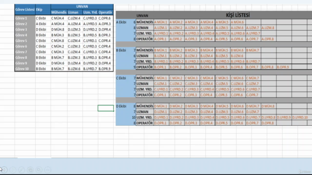The width and height of the screenshot is (312, 175).
Task: Select 'A.UZM.8' in Kişi Listesi
Action: click(269, 28)
